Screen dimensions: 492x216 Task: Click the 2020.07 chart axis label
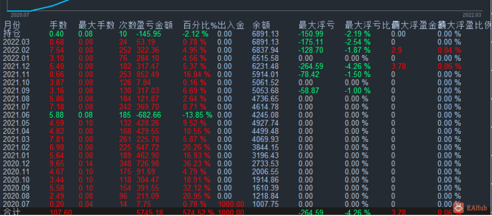pos(20,15)
